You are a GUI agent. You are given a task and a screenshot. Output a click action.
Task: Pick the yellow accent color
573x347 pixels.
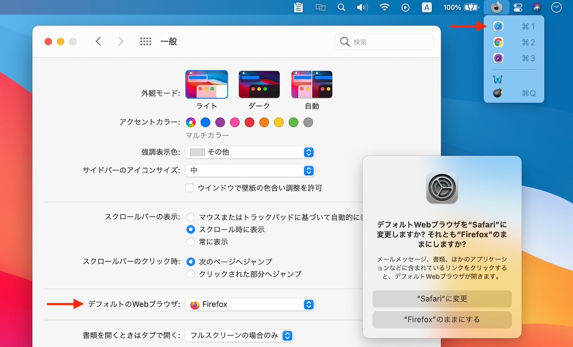click(279, 122)
